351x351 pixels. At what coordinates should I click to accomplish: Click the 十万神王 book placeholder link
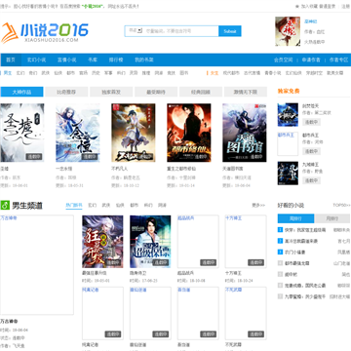tap(246, 242)
